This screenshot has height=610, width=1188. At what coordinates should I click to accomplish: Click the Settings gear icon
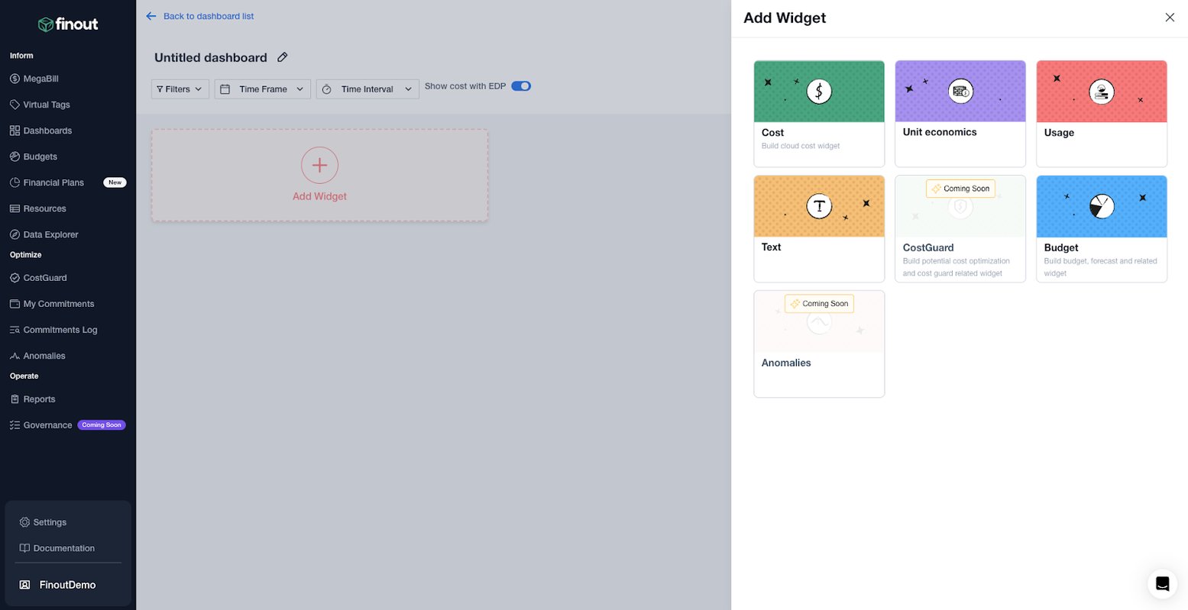coord(24,522)
